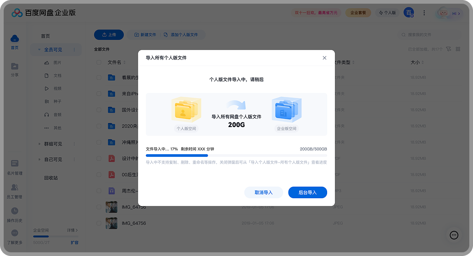Tick checkbox for 00后生 PDF row
This screenshot has width=473, height=256.
[x=99, y=175]
